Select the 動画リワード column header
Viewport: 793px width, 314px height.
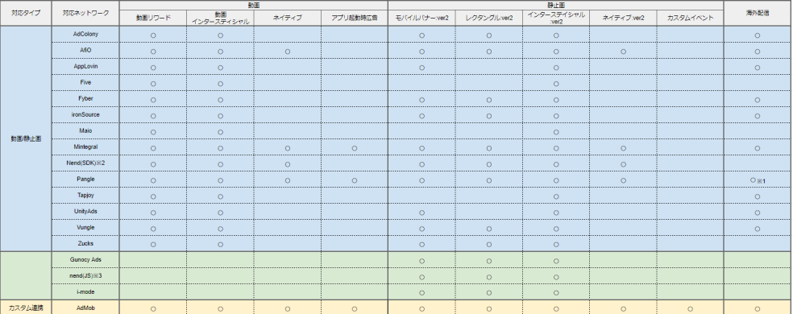[x=153, y=18]
